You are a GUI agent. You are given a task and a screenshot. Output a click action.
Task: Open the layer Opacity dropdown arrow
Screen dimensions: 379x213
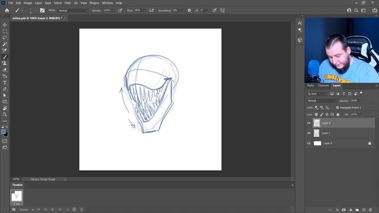(x=360, y=101)
